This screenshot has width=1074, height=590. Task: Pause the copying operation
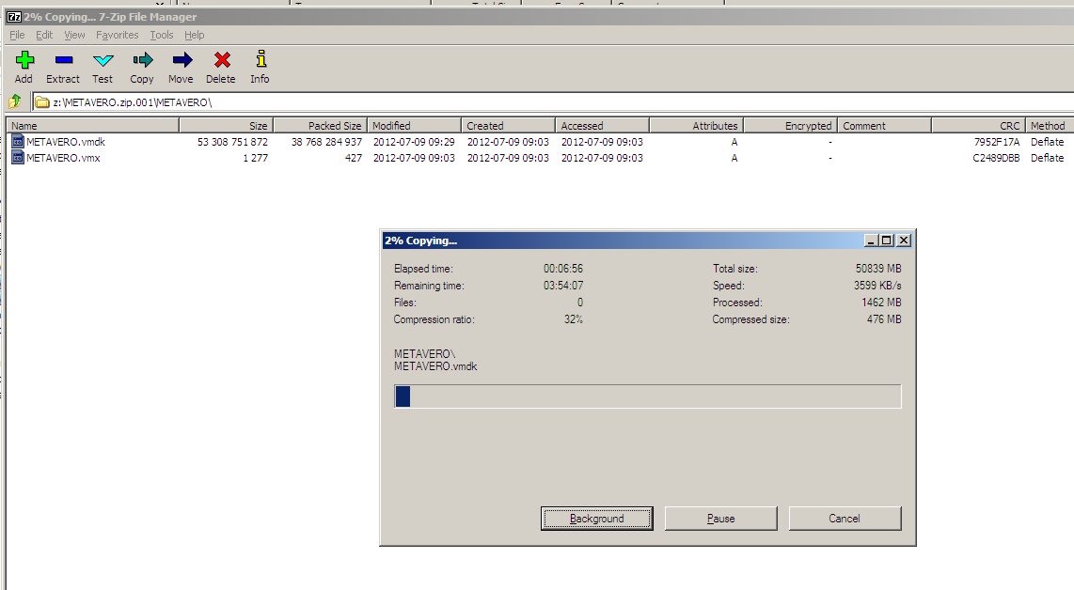(720, 519)
